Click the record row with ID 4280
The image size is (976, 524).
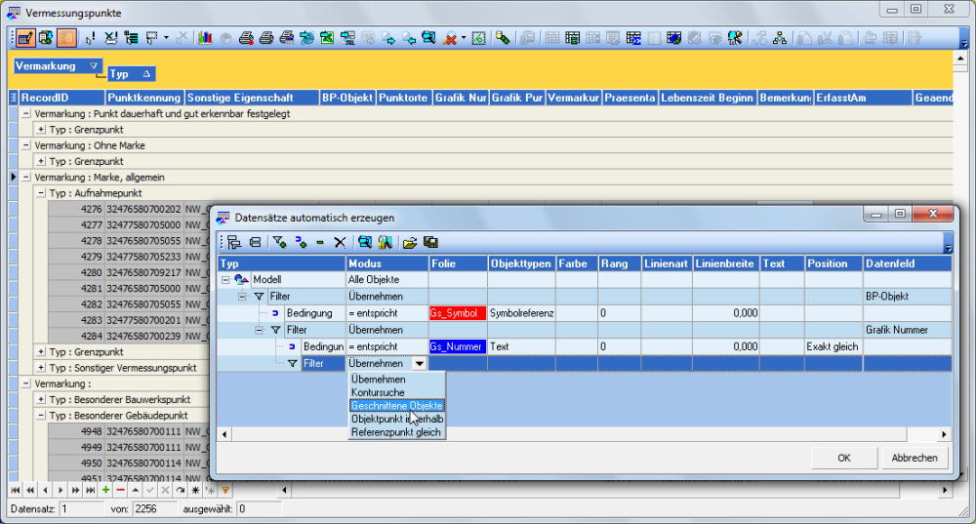128,272
